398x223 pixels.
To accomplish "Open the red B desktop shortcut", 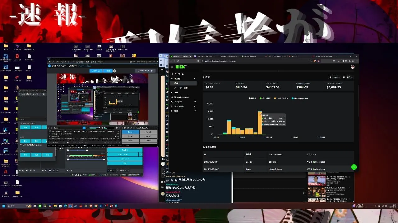I will point(17,57).
